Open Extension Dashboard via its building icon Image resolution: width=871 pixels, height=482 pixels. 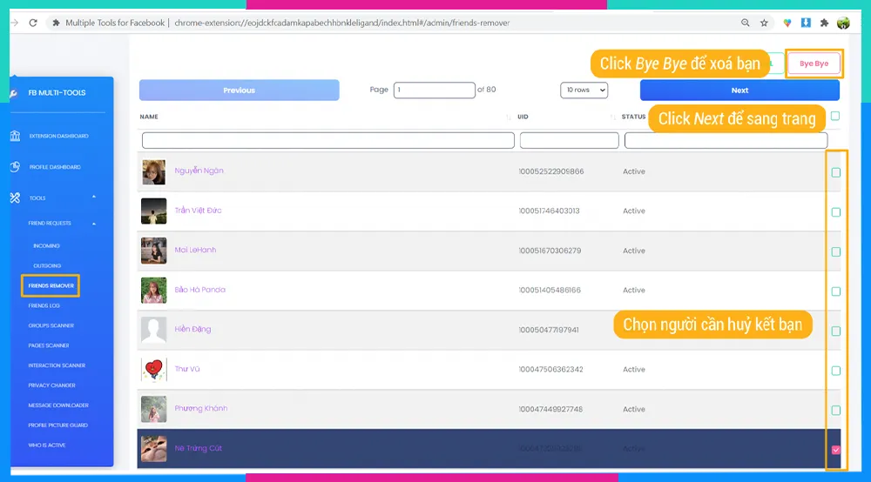tap(15, 137)
